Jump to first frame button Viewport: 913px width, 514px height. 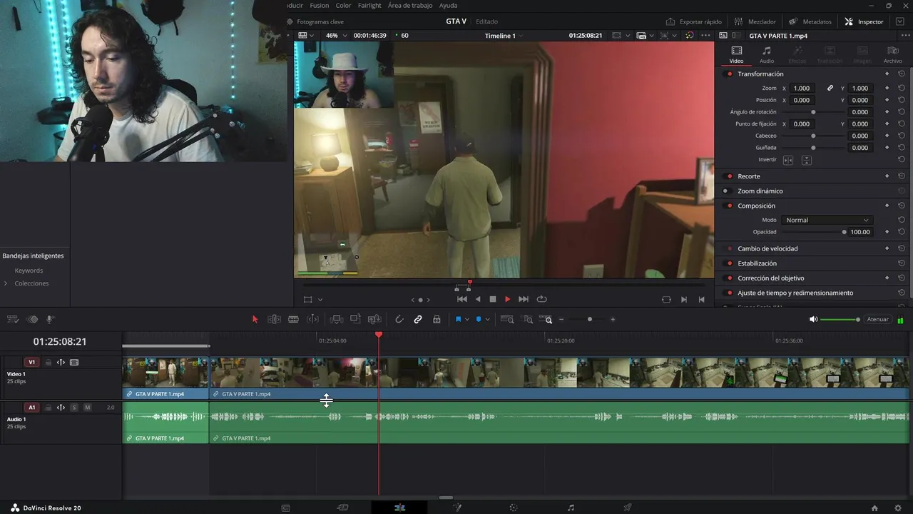click(462, 299)
